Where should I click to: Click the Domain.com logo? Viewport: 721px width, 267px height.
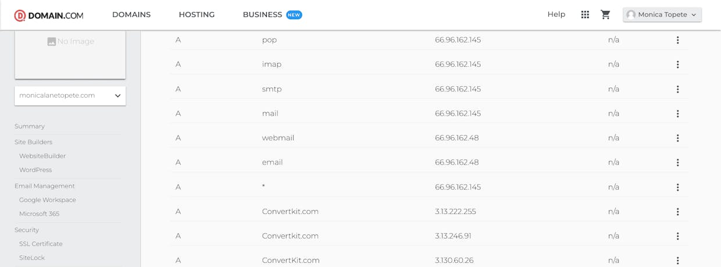point(49,15)
